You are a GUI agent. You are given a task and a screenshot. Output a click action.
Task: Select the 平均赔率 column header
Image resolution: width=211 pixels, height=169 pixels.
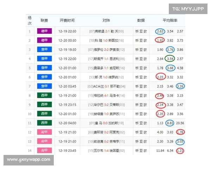coord(170,20)
